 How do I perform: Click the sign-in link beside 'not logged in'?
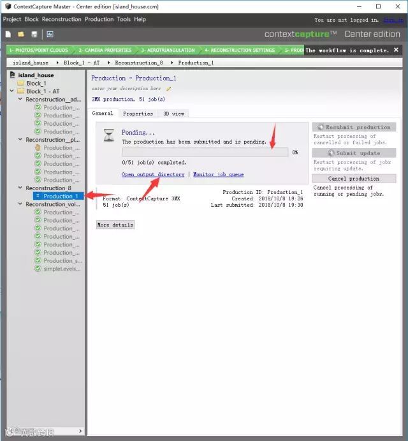tap(393, 20)
